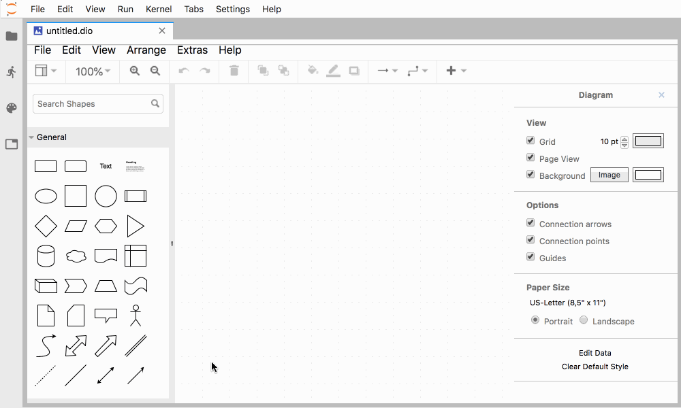The height and width of the screenshot is (408, 681).
Task: Uncheck the Connection points option
Action: (530, 241)
